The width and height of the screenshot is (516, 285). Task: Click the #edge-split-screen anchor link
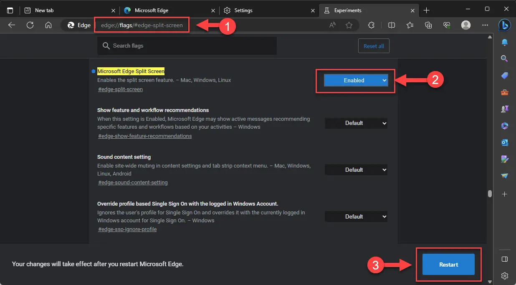[120, 89]
